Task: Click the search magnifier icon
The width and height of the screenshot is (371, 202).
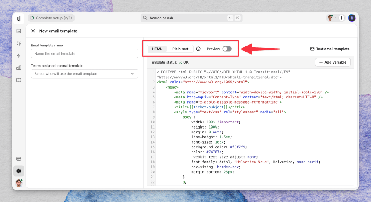Action: point(145,18)
